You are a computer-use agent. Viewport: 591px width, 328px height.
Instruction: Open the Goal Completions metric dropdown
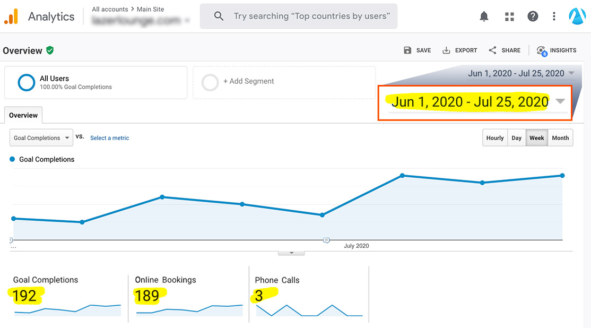[x=41, y=137]
